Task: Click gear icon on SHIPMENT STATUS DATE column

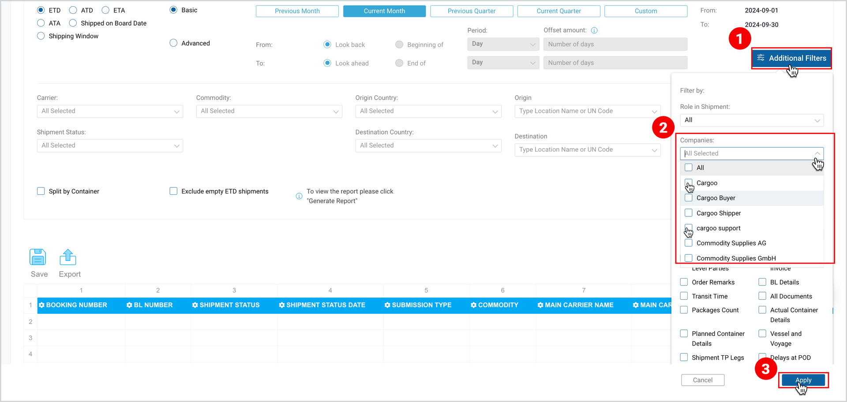Action: (281, 305)
